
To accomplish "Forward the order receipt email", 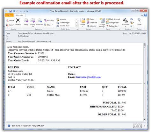I will point(40,22).
